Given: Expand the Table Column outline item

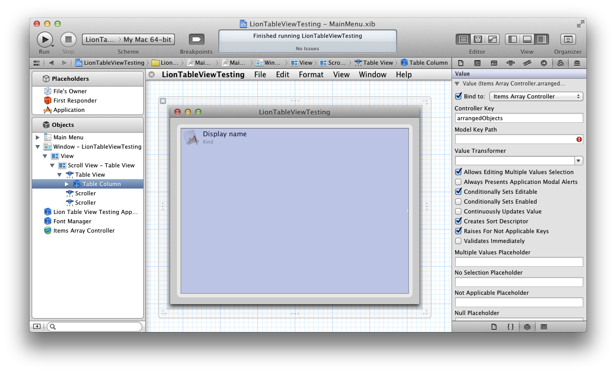Looking at the screenshot, I should pyautogui.click(x=67, y=184).
